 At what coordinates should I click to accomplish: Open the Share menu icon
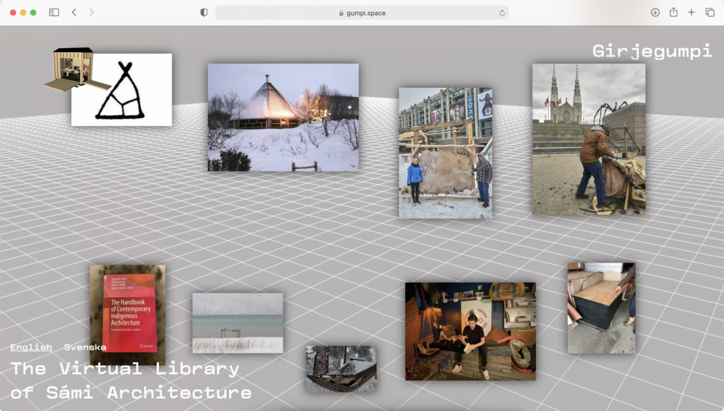point(673,13)
